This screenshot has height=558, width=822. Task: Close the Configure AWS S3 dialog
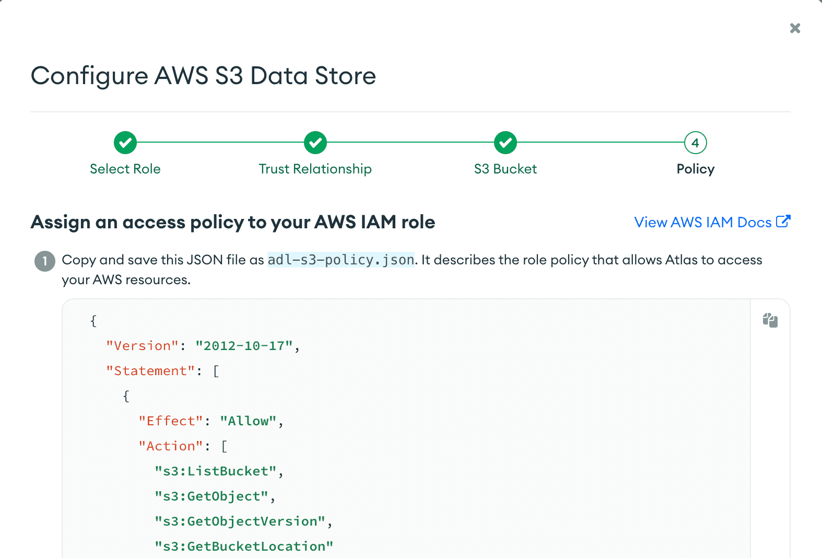pyautogui.click(x=795, y=28)
